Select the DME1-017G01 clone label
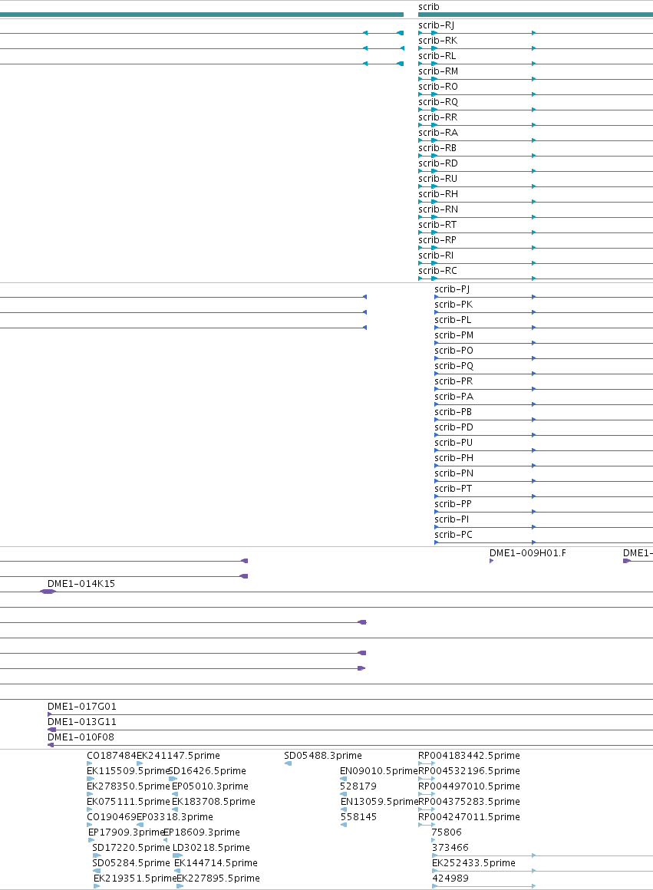The height and width of the screenshot is (890, 653). click(82, 706)
